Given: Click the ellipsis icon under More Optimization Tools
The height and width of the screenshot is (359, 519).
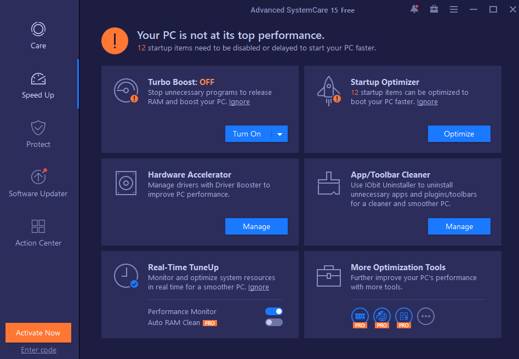Looking at the screenshot, I should click(x=426, y=316).
